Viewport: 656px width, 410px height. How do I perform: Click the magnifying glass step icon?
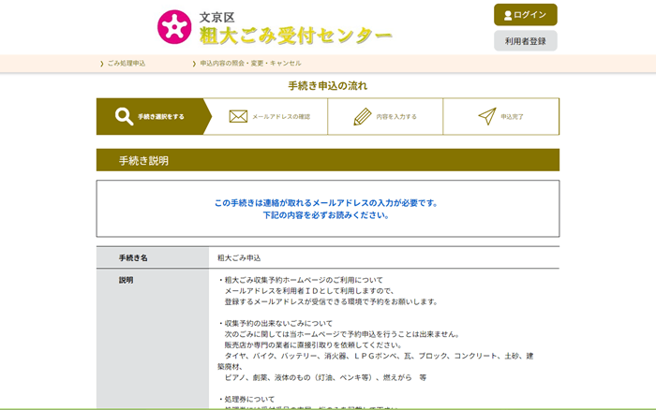click(x=124, y=117)
